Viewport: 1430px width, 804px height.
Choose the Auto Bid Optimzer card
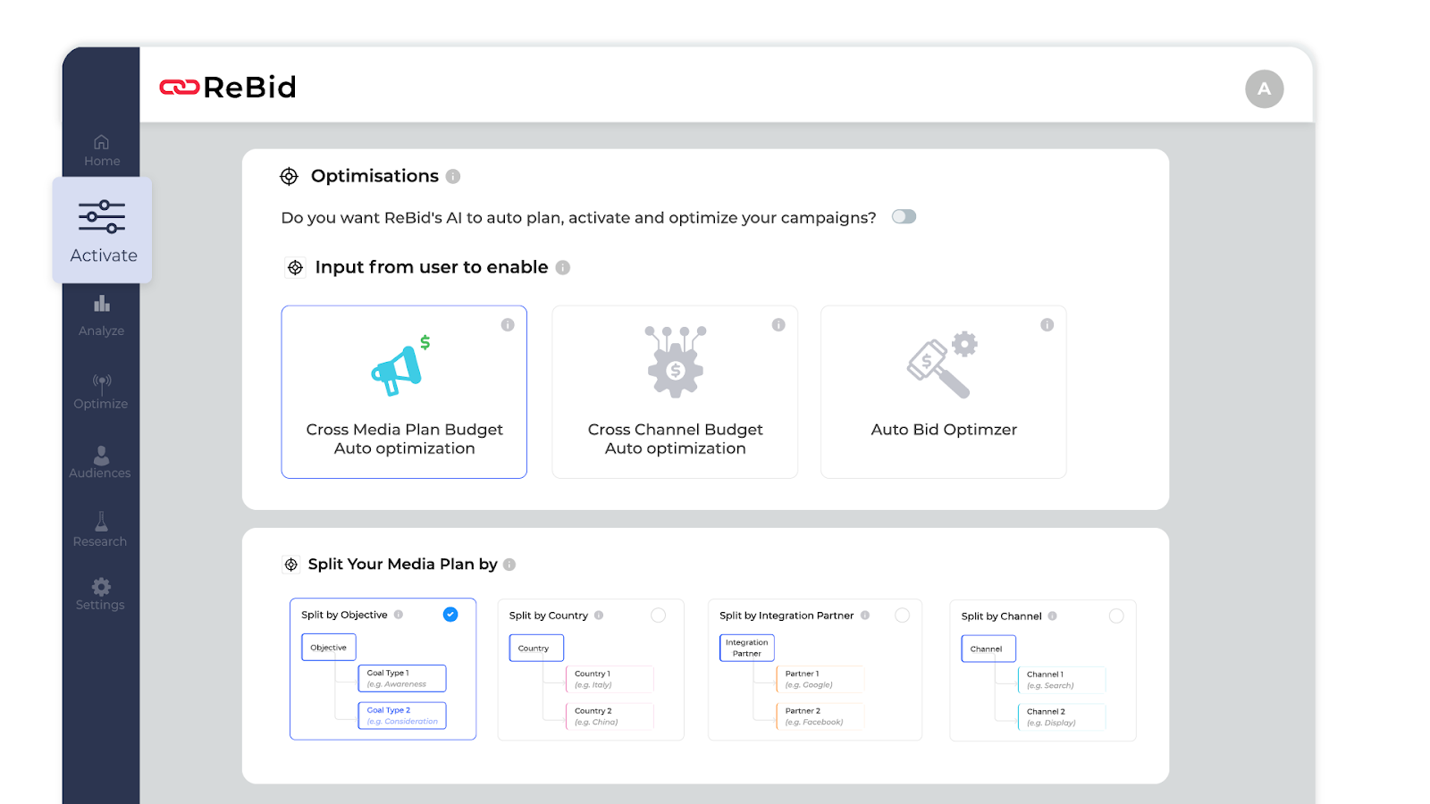coord(944,392)
